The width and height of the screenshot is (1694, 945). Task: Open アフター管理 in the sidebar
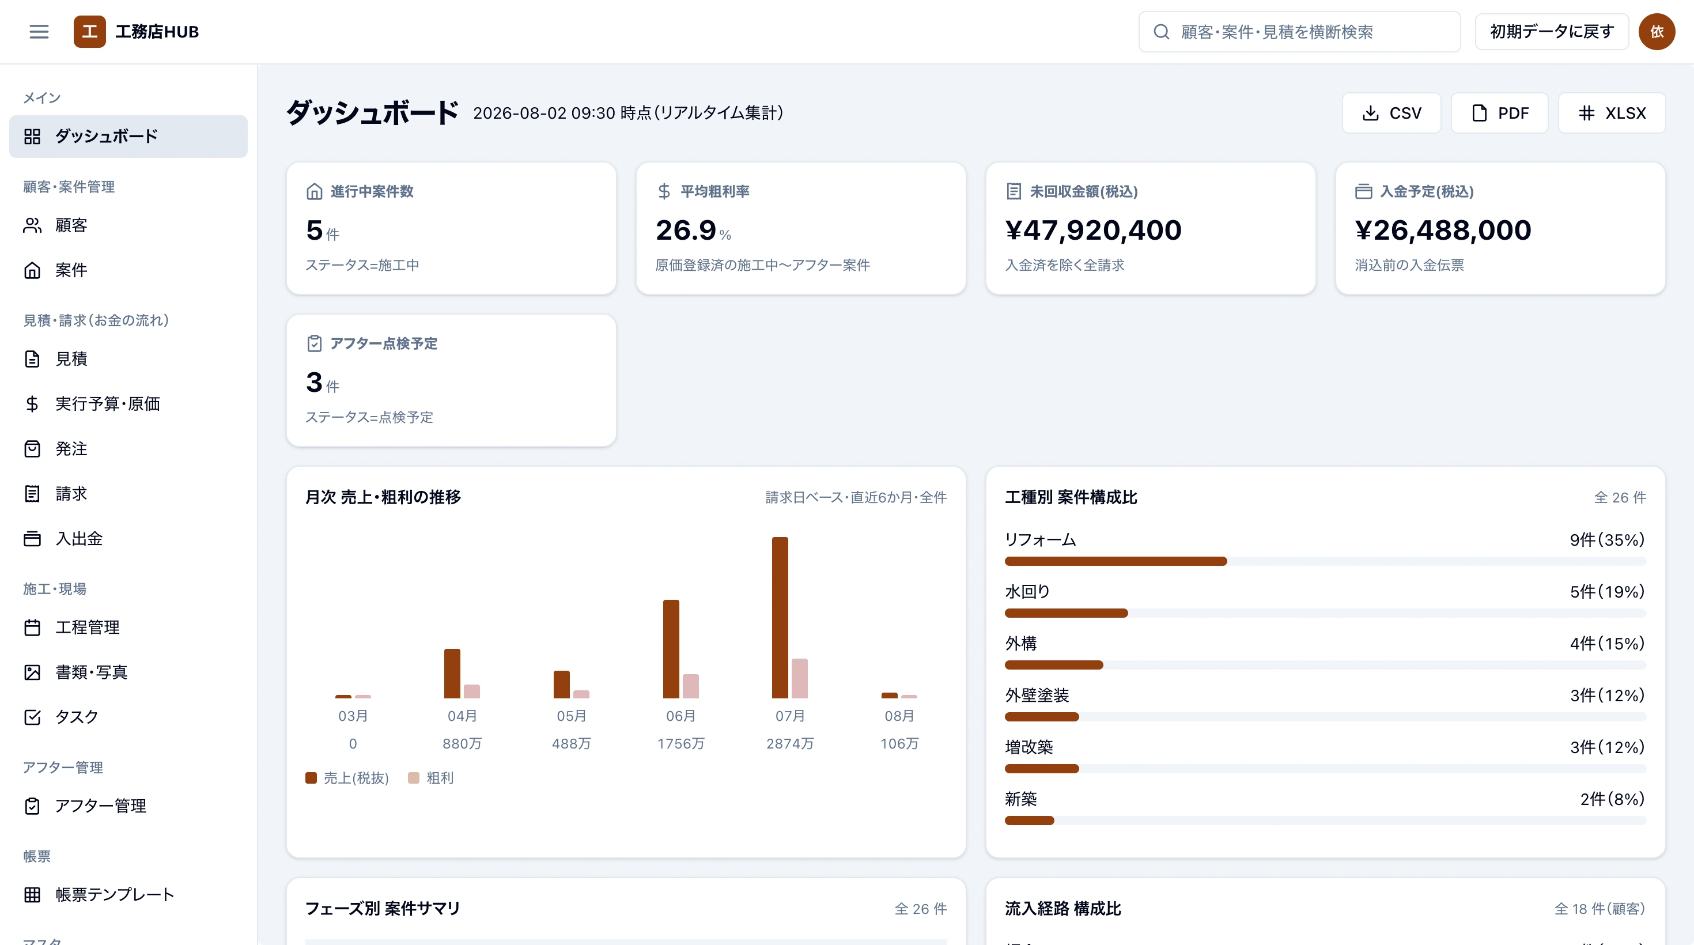[128, 806]
